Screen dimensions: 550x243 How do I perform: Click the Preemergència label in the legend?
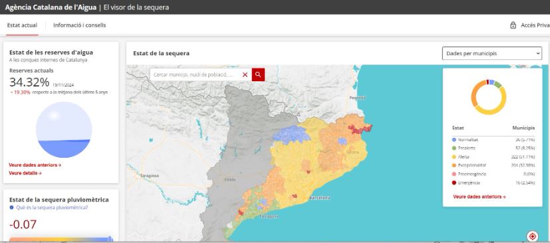[x=472, y=174]
